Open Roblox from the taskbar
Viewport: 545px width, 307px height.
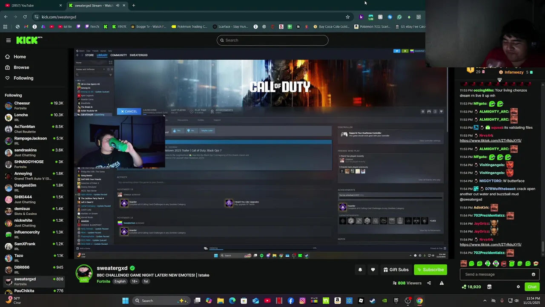tap(361, 301)
